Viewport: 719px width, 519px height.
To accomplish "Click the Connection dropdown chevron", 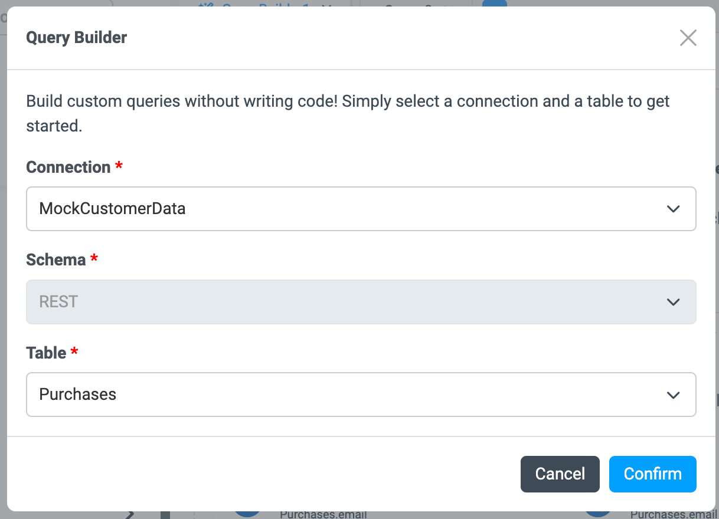I will click(673, 209).
